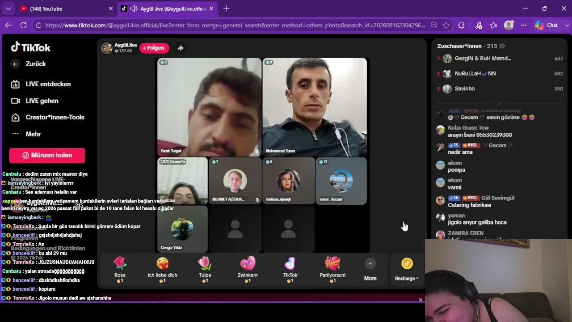Screen dimensions: 572x322
Task: Open browser extensions puzzle icon
Action: point(462,25)
